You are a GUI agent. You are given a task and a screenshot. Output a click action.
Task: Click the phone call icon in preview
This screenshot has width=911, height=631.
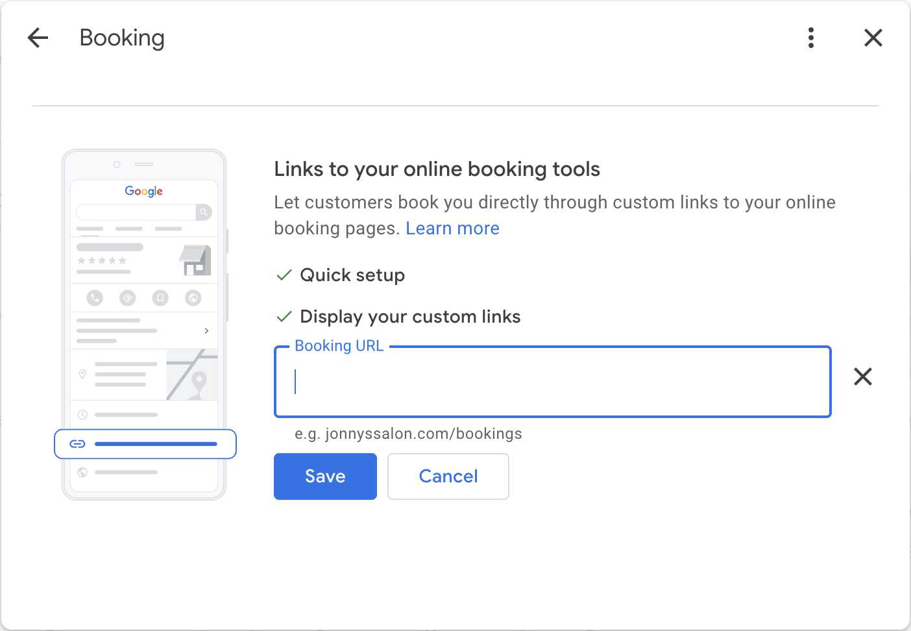(95, 298)
